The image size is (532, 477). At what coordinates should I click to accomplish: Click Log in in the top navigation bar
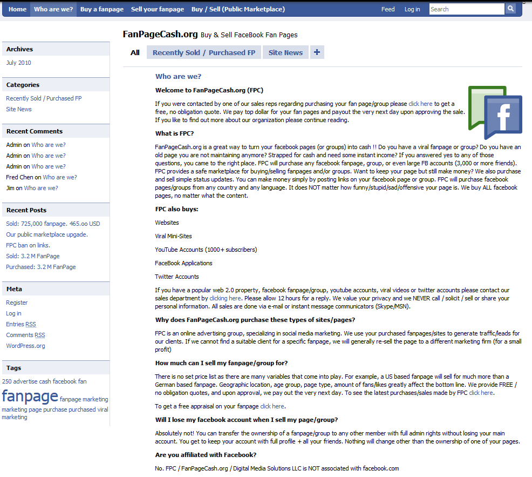412,9
